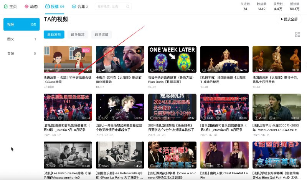Open title [法扎]学唱友好字幕版《甜蜜的痛苦》
Image resolution: width=307 pixels, height=180 pixels.
(x=276, y=175)
